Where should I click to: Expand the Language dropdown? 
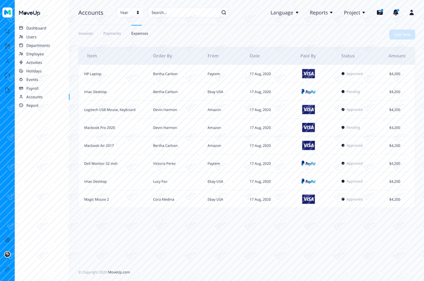[284, 12]
